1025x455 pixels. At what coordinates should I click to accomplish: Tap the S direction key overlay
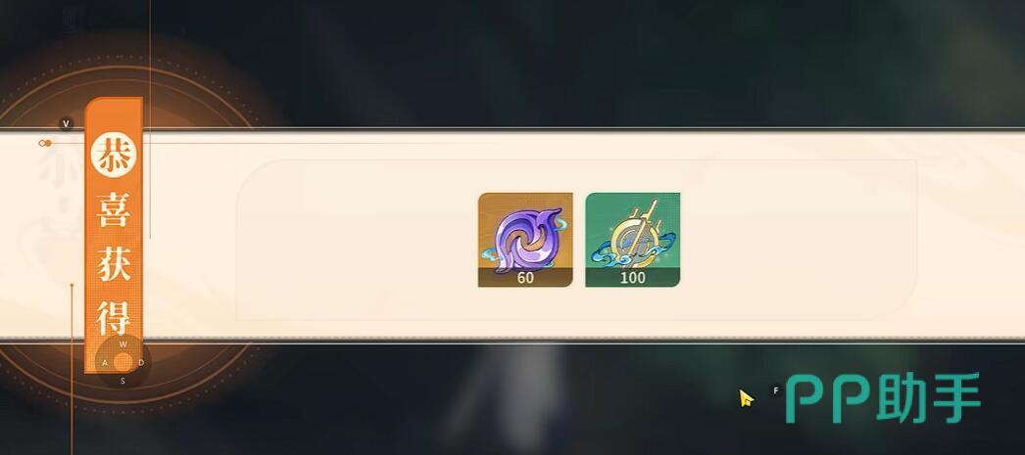(122, 382)
